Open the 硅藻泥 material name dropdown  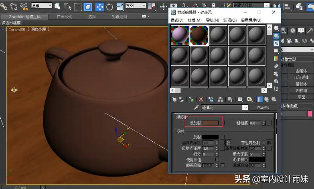[245, 108]
